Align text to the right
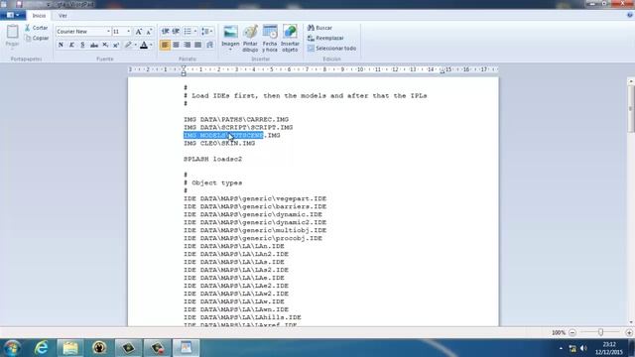Image resolution: width=635 pixels, height=357 pixels. click(187, 45)
